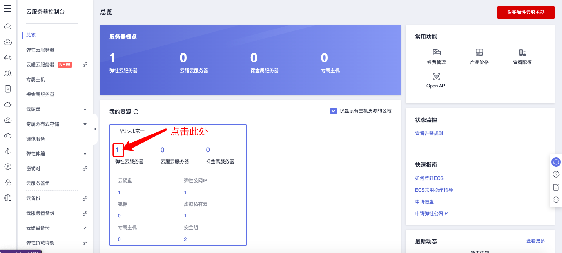Open 密钥对 sidebar entry
The width and height of the screenshot is (562, 253).
point(33,169)
